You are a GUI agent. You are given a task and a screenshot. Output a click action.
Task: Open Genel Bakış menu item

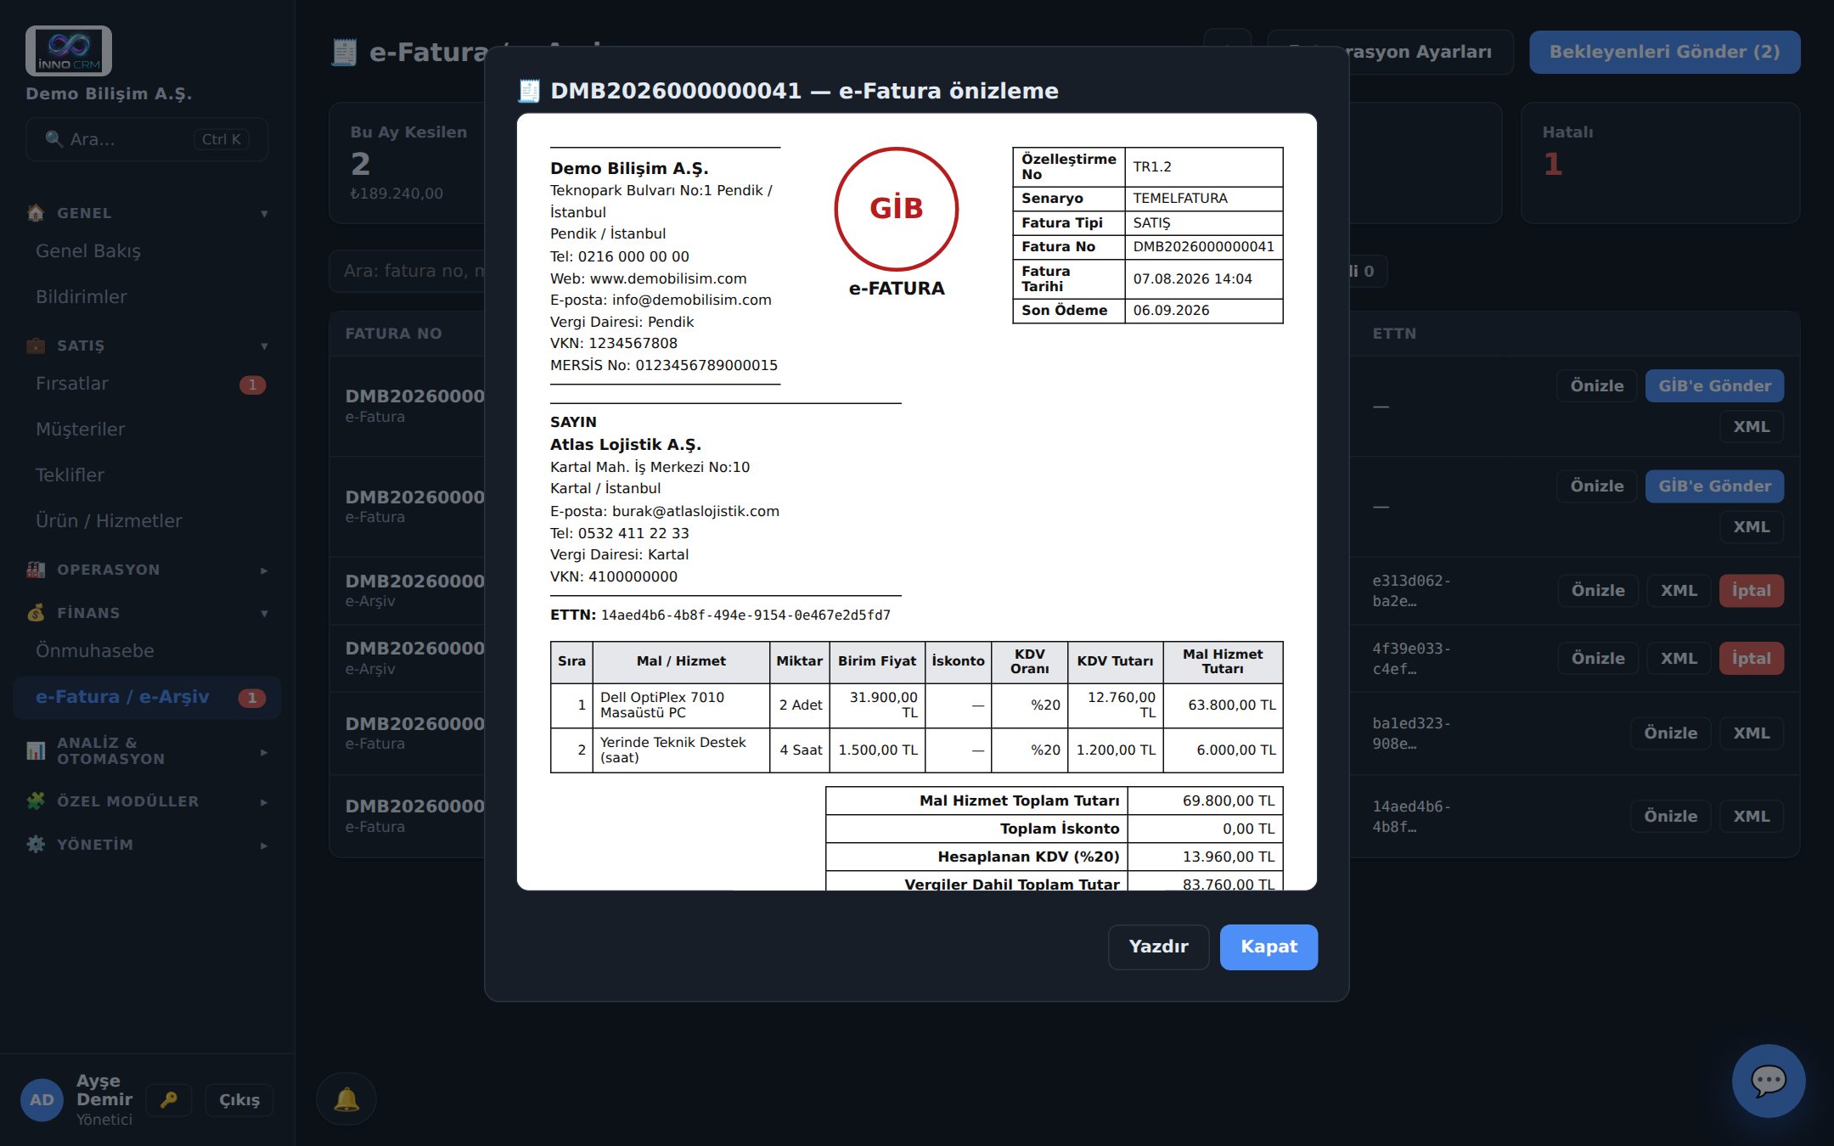(x=147, y=251)
